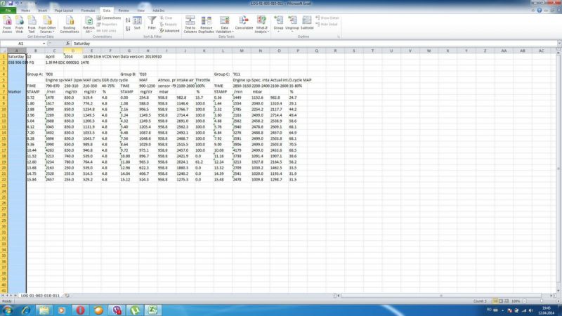Launch Opera from the Windows taskbar
Image resolution: width=562 pixels, height=316 pixels.
[x=81, y=310]
